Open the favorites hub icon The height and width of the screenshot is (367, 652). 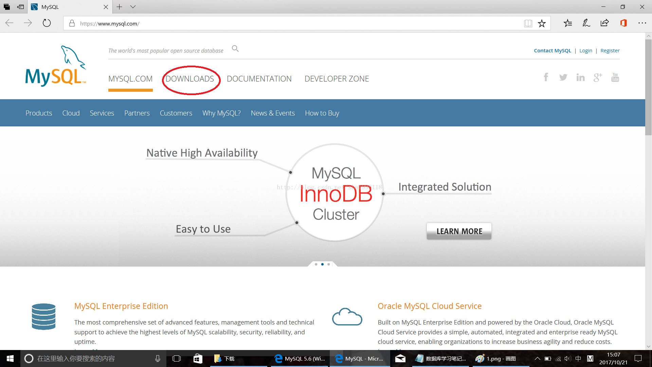pyautogui.click(x=568, y=23)
